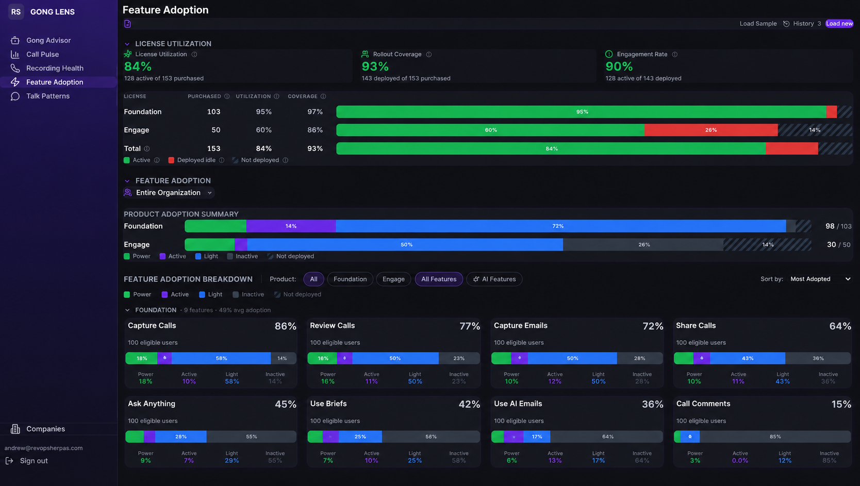
Task: Click info icon next to UTILIZATION column
Action: (x=276, y=96)
